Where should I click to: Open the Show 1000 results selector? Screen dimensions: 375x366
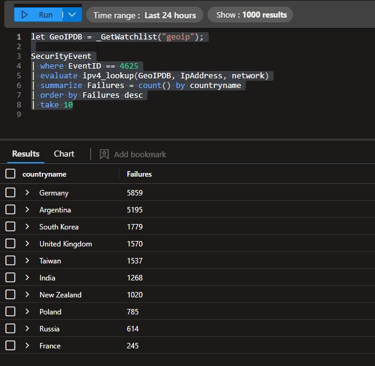tap(250, 15)
